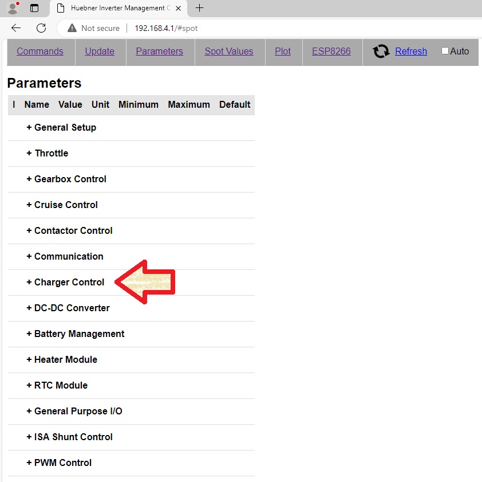Image resolution: width=482 pixels, height=482 pixels.
Task: Open a new browser tab with plus icon
Action: 199,8
